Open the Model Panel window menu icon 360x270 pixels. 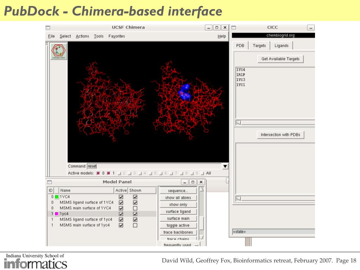click(49, 182)
